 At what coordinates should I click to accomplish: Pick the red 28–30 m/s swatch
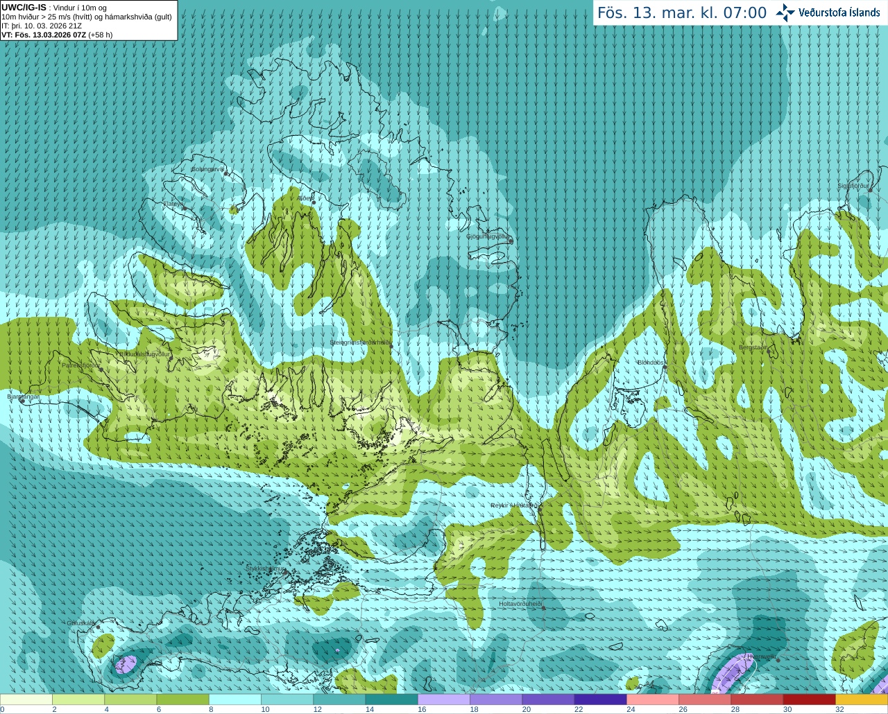click(x=757, y=699)
